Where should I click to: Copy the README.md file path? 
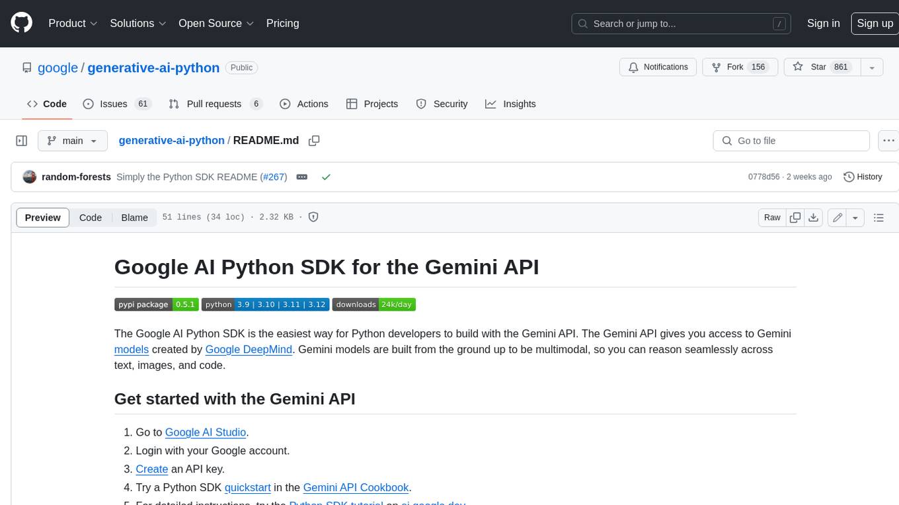(x=314, y=141)
